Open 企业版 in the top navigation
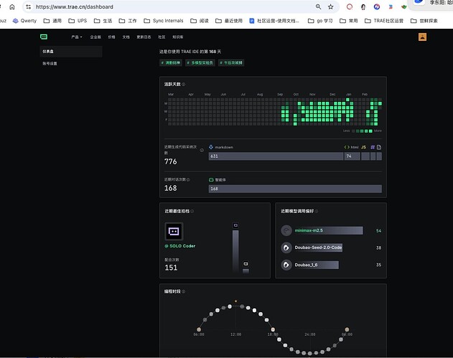This screenshot has width=453, height=358. [x=95, y=37]
